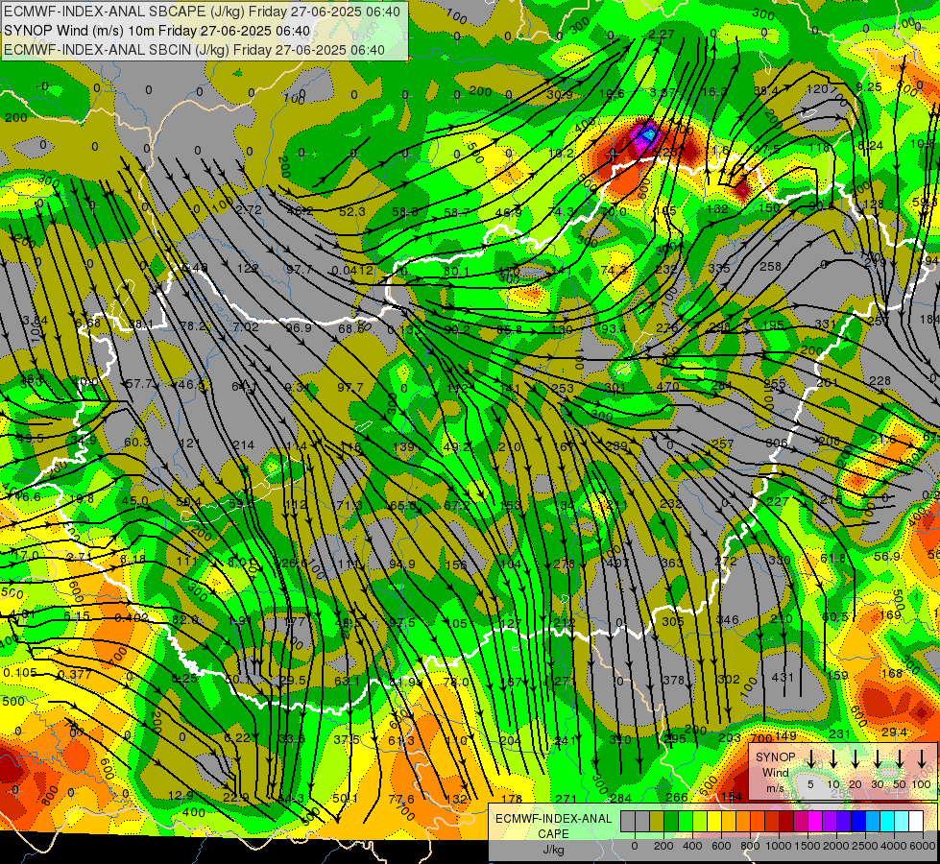This screenshot has width=940, height=864.
Task: Select the deep blue swatch near 2500
Action: [x=859, y=822]
